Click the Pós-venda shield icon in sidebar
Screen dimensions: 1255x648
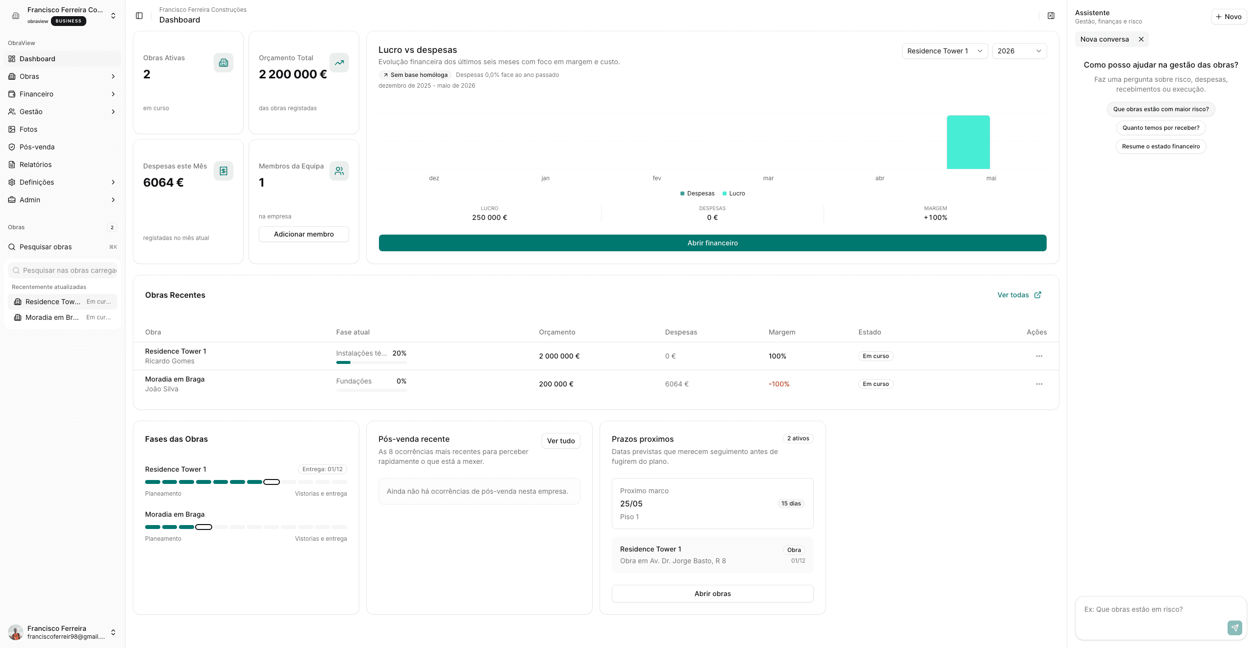[12, 147]
